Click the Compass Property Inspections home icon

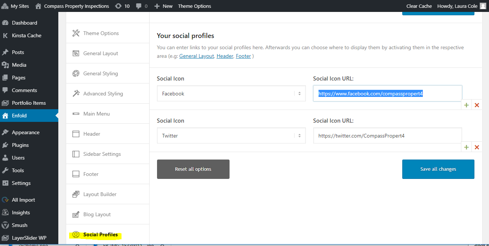click(x=38, y=6)
